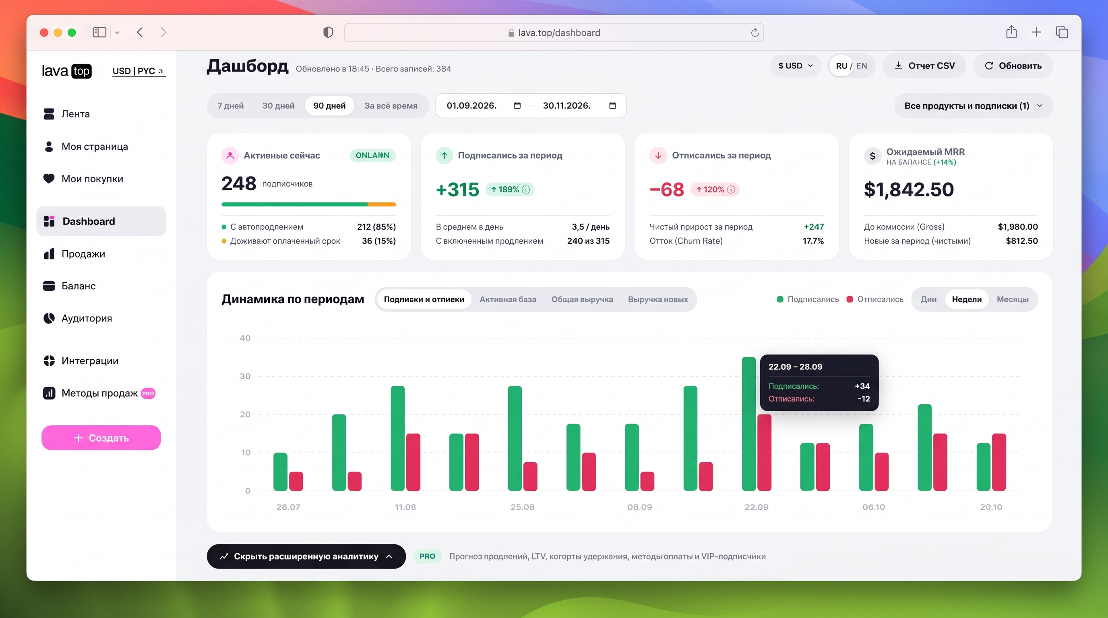Viewport: 1108px width, 618px height.
Task: Toggle Отписались legend series
Action: [x=875, y=300]
